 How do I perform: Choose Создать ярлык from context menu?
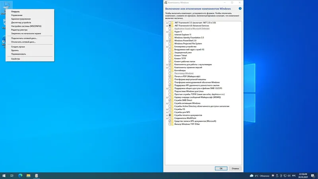(x=30, y=47)
